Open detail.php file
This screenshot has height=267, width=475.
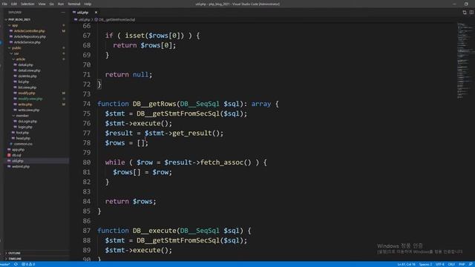click(25, 65)
